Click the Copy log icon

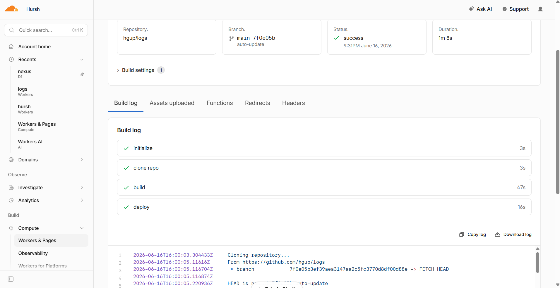[462, 234]
